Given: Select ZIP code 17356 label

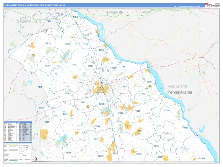Looking at the screenshot, I should coord(137,111).
